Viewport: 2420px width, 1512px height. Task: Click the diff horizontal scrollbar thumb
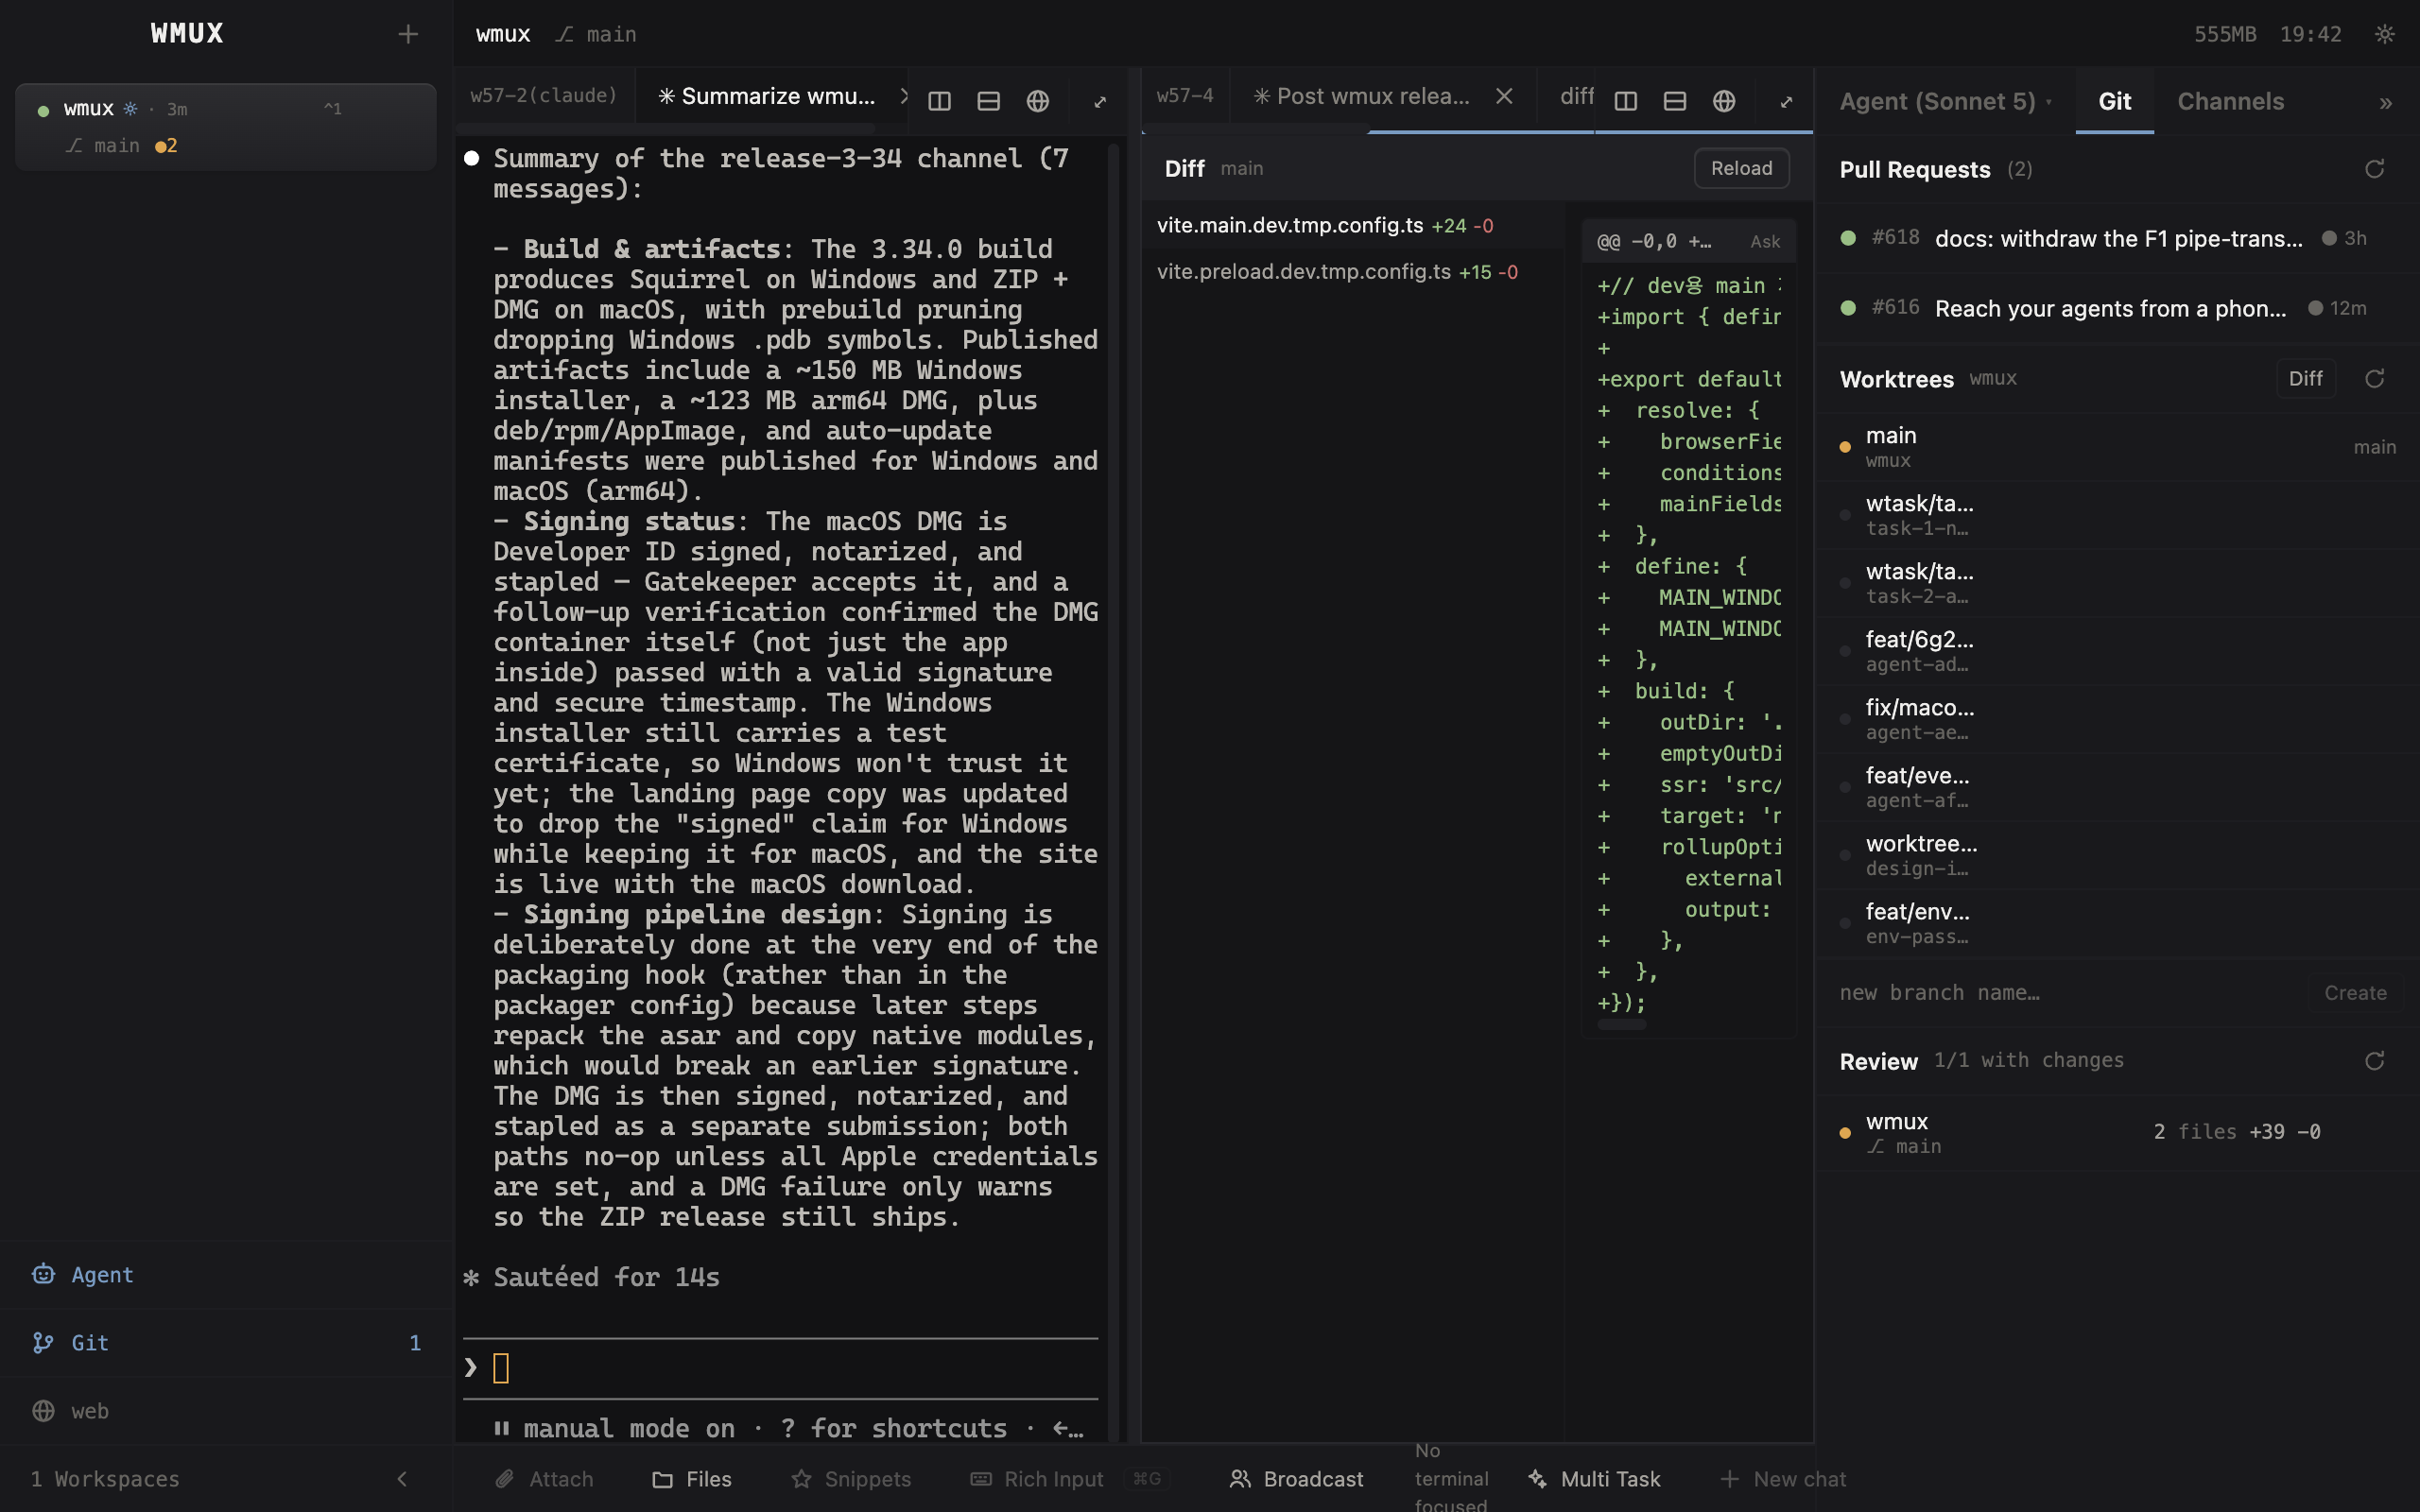[x=1621, y=1025]
